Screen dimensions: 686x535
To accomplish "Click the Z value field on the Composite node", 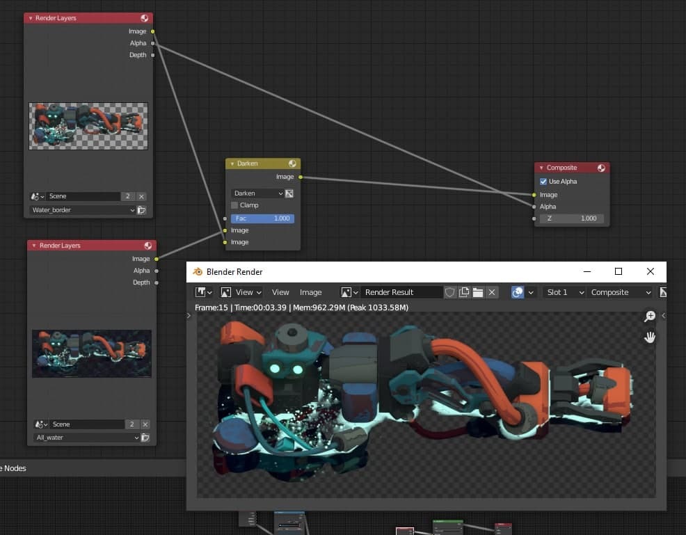I will pos(572,218).
